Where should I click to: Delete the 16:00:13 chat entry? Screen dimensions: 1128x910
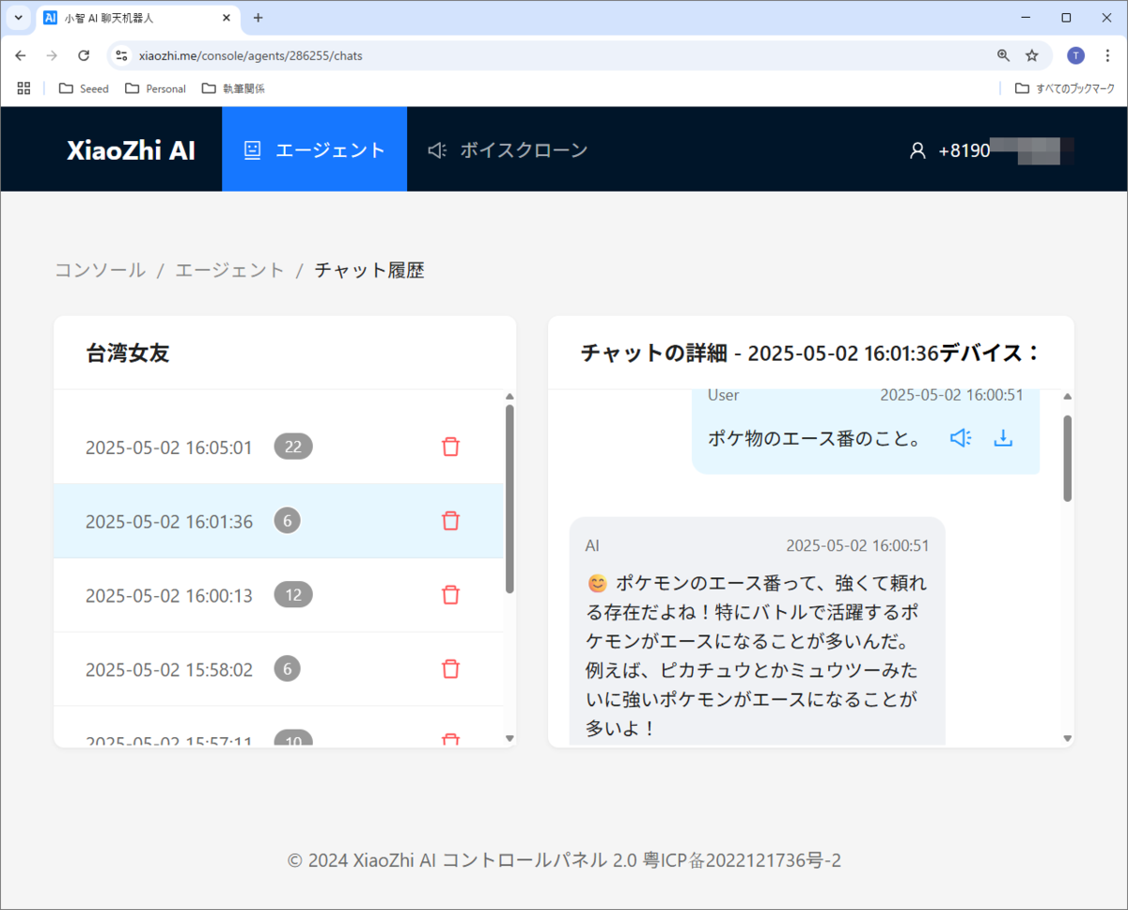(x=451, y=594)
